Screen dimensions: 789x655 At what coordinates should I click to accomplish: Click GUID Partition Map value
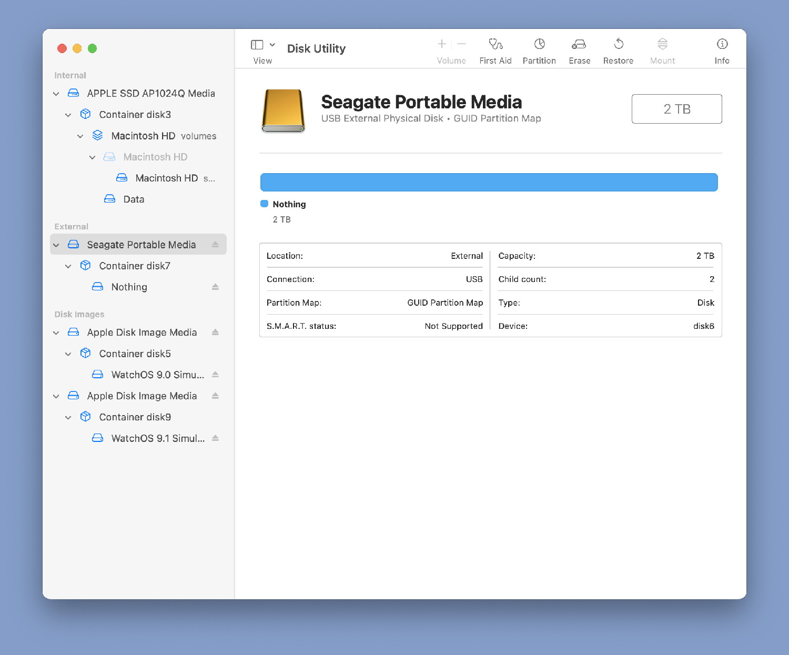click(x=445, y=303)
